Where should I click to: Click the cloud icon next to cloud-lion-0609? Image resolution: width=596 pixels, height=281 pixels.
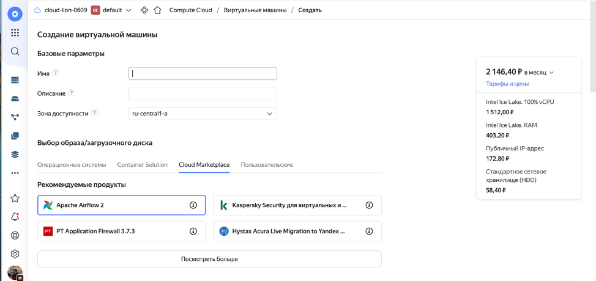coord(37,10)
